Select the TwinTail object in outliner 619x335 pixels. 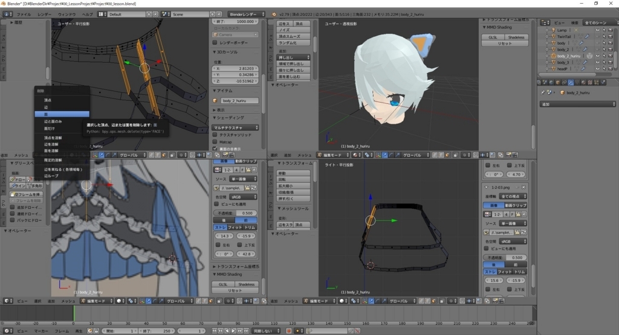tap(564, 37)
